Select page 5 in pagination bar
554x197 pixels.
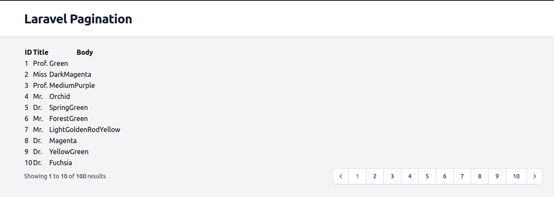pyautogui.click(x=427, y=176)
